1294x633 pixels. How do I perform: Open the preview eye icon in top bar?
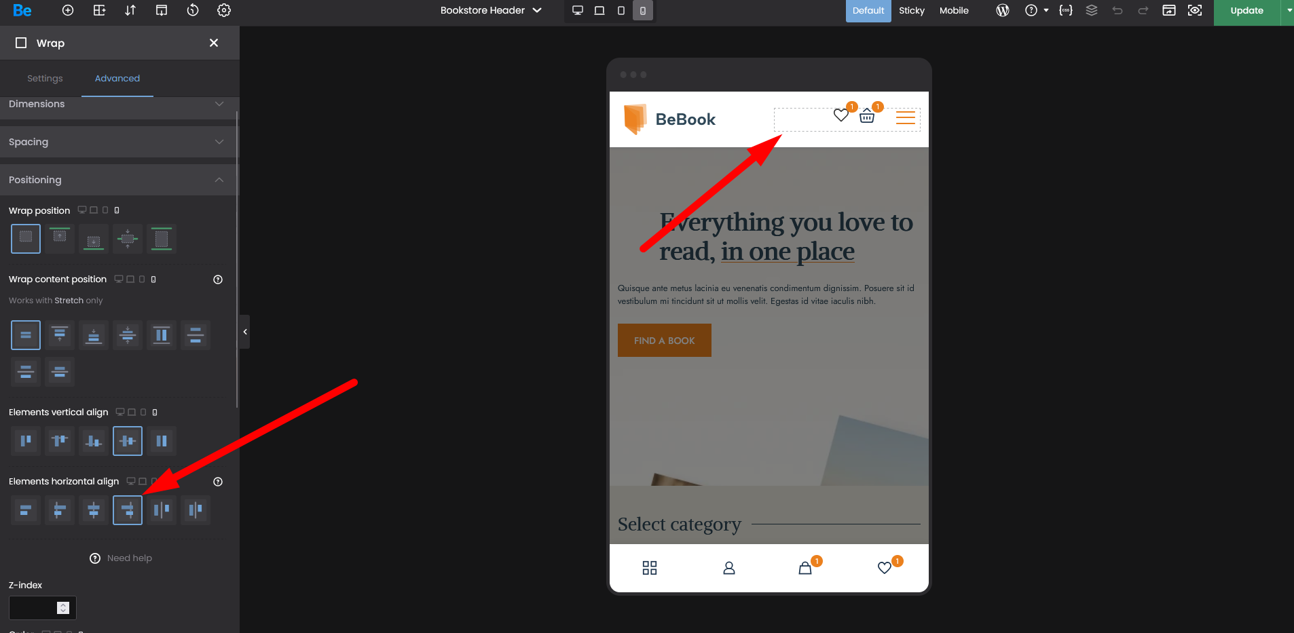[x=1195, y=10]
